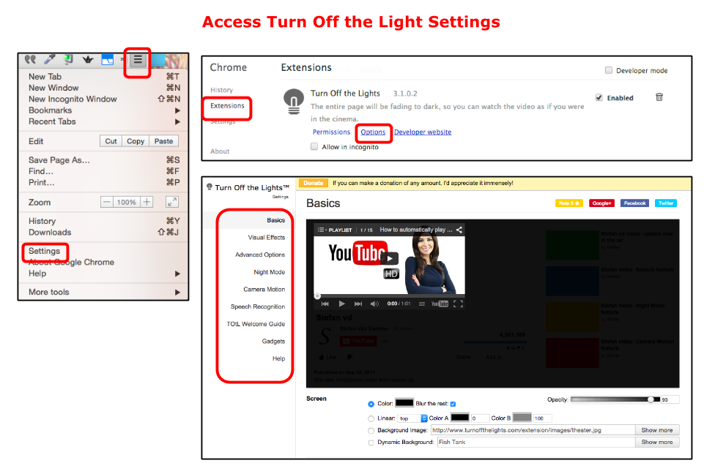Click the lamp icon beside Turn Off the Lights title
Viewport: 704px width, 474px height.
click(210, 187)
